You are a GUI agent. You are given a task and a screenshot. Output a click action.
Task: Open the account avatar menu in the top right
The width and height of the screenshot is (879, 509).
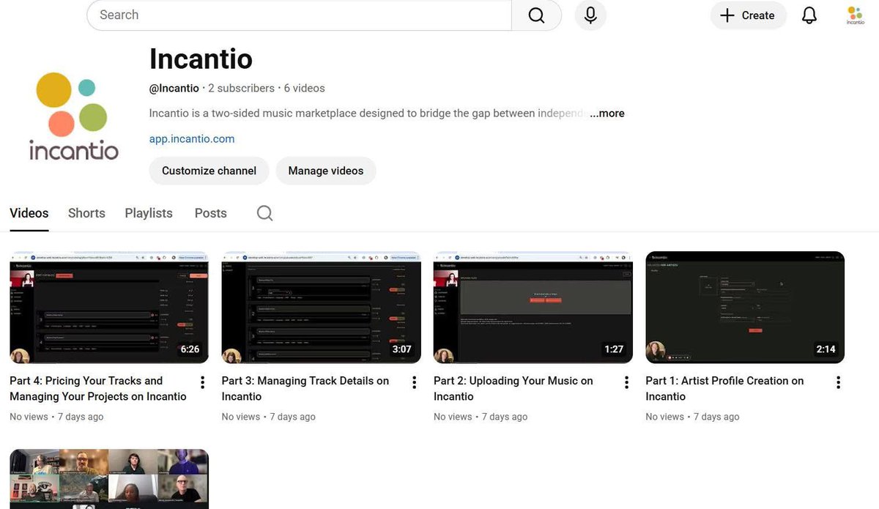pos(855,15)
